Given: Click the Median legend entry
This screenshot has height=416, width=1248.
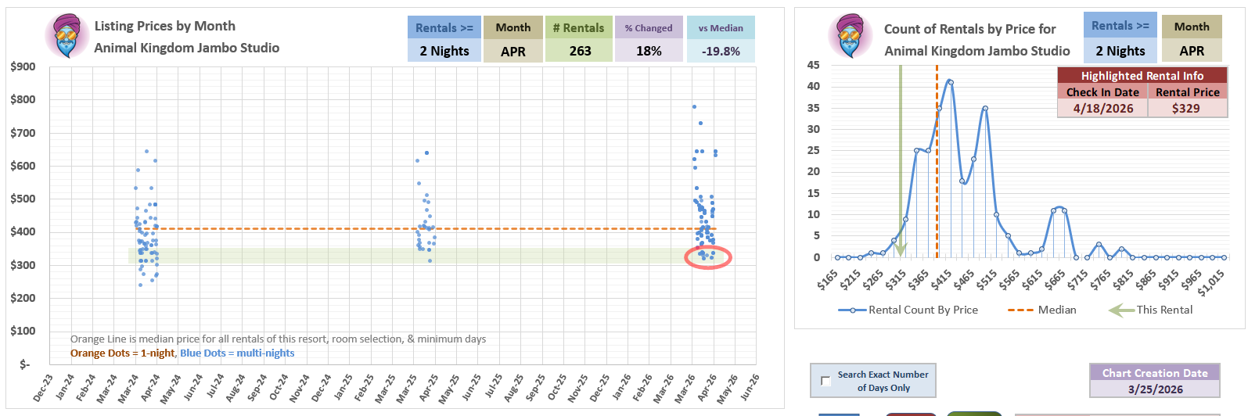Looking at the screenshot, I should click(x=1041, y=310).
